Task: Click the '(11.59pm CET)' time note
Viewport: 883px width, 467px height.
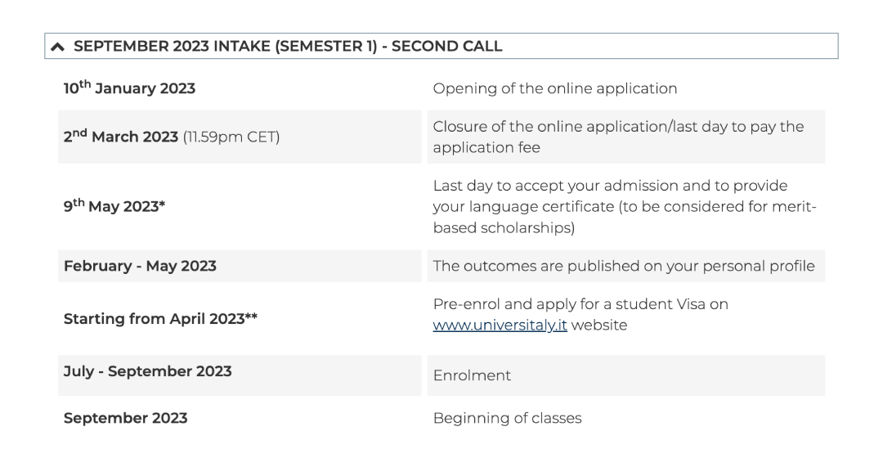Action: pos(231,137)
